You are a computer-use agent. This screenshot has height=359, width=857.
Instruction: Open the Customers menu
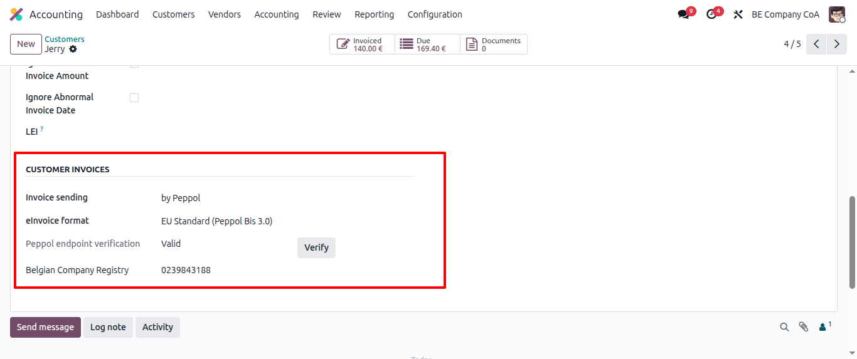[x=174, y=14]
